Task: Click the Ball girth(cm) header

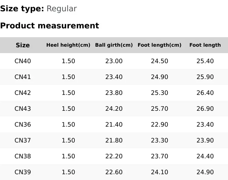Action: 114,45
